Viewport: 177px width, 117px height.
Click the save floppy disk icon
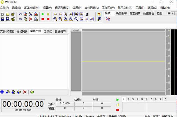[2, 19]
